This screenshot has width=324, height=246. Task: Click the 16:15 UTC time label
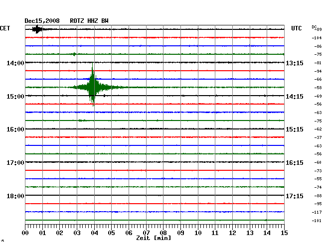pos(295,163)
